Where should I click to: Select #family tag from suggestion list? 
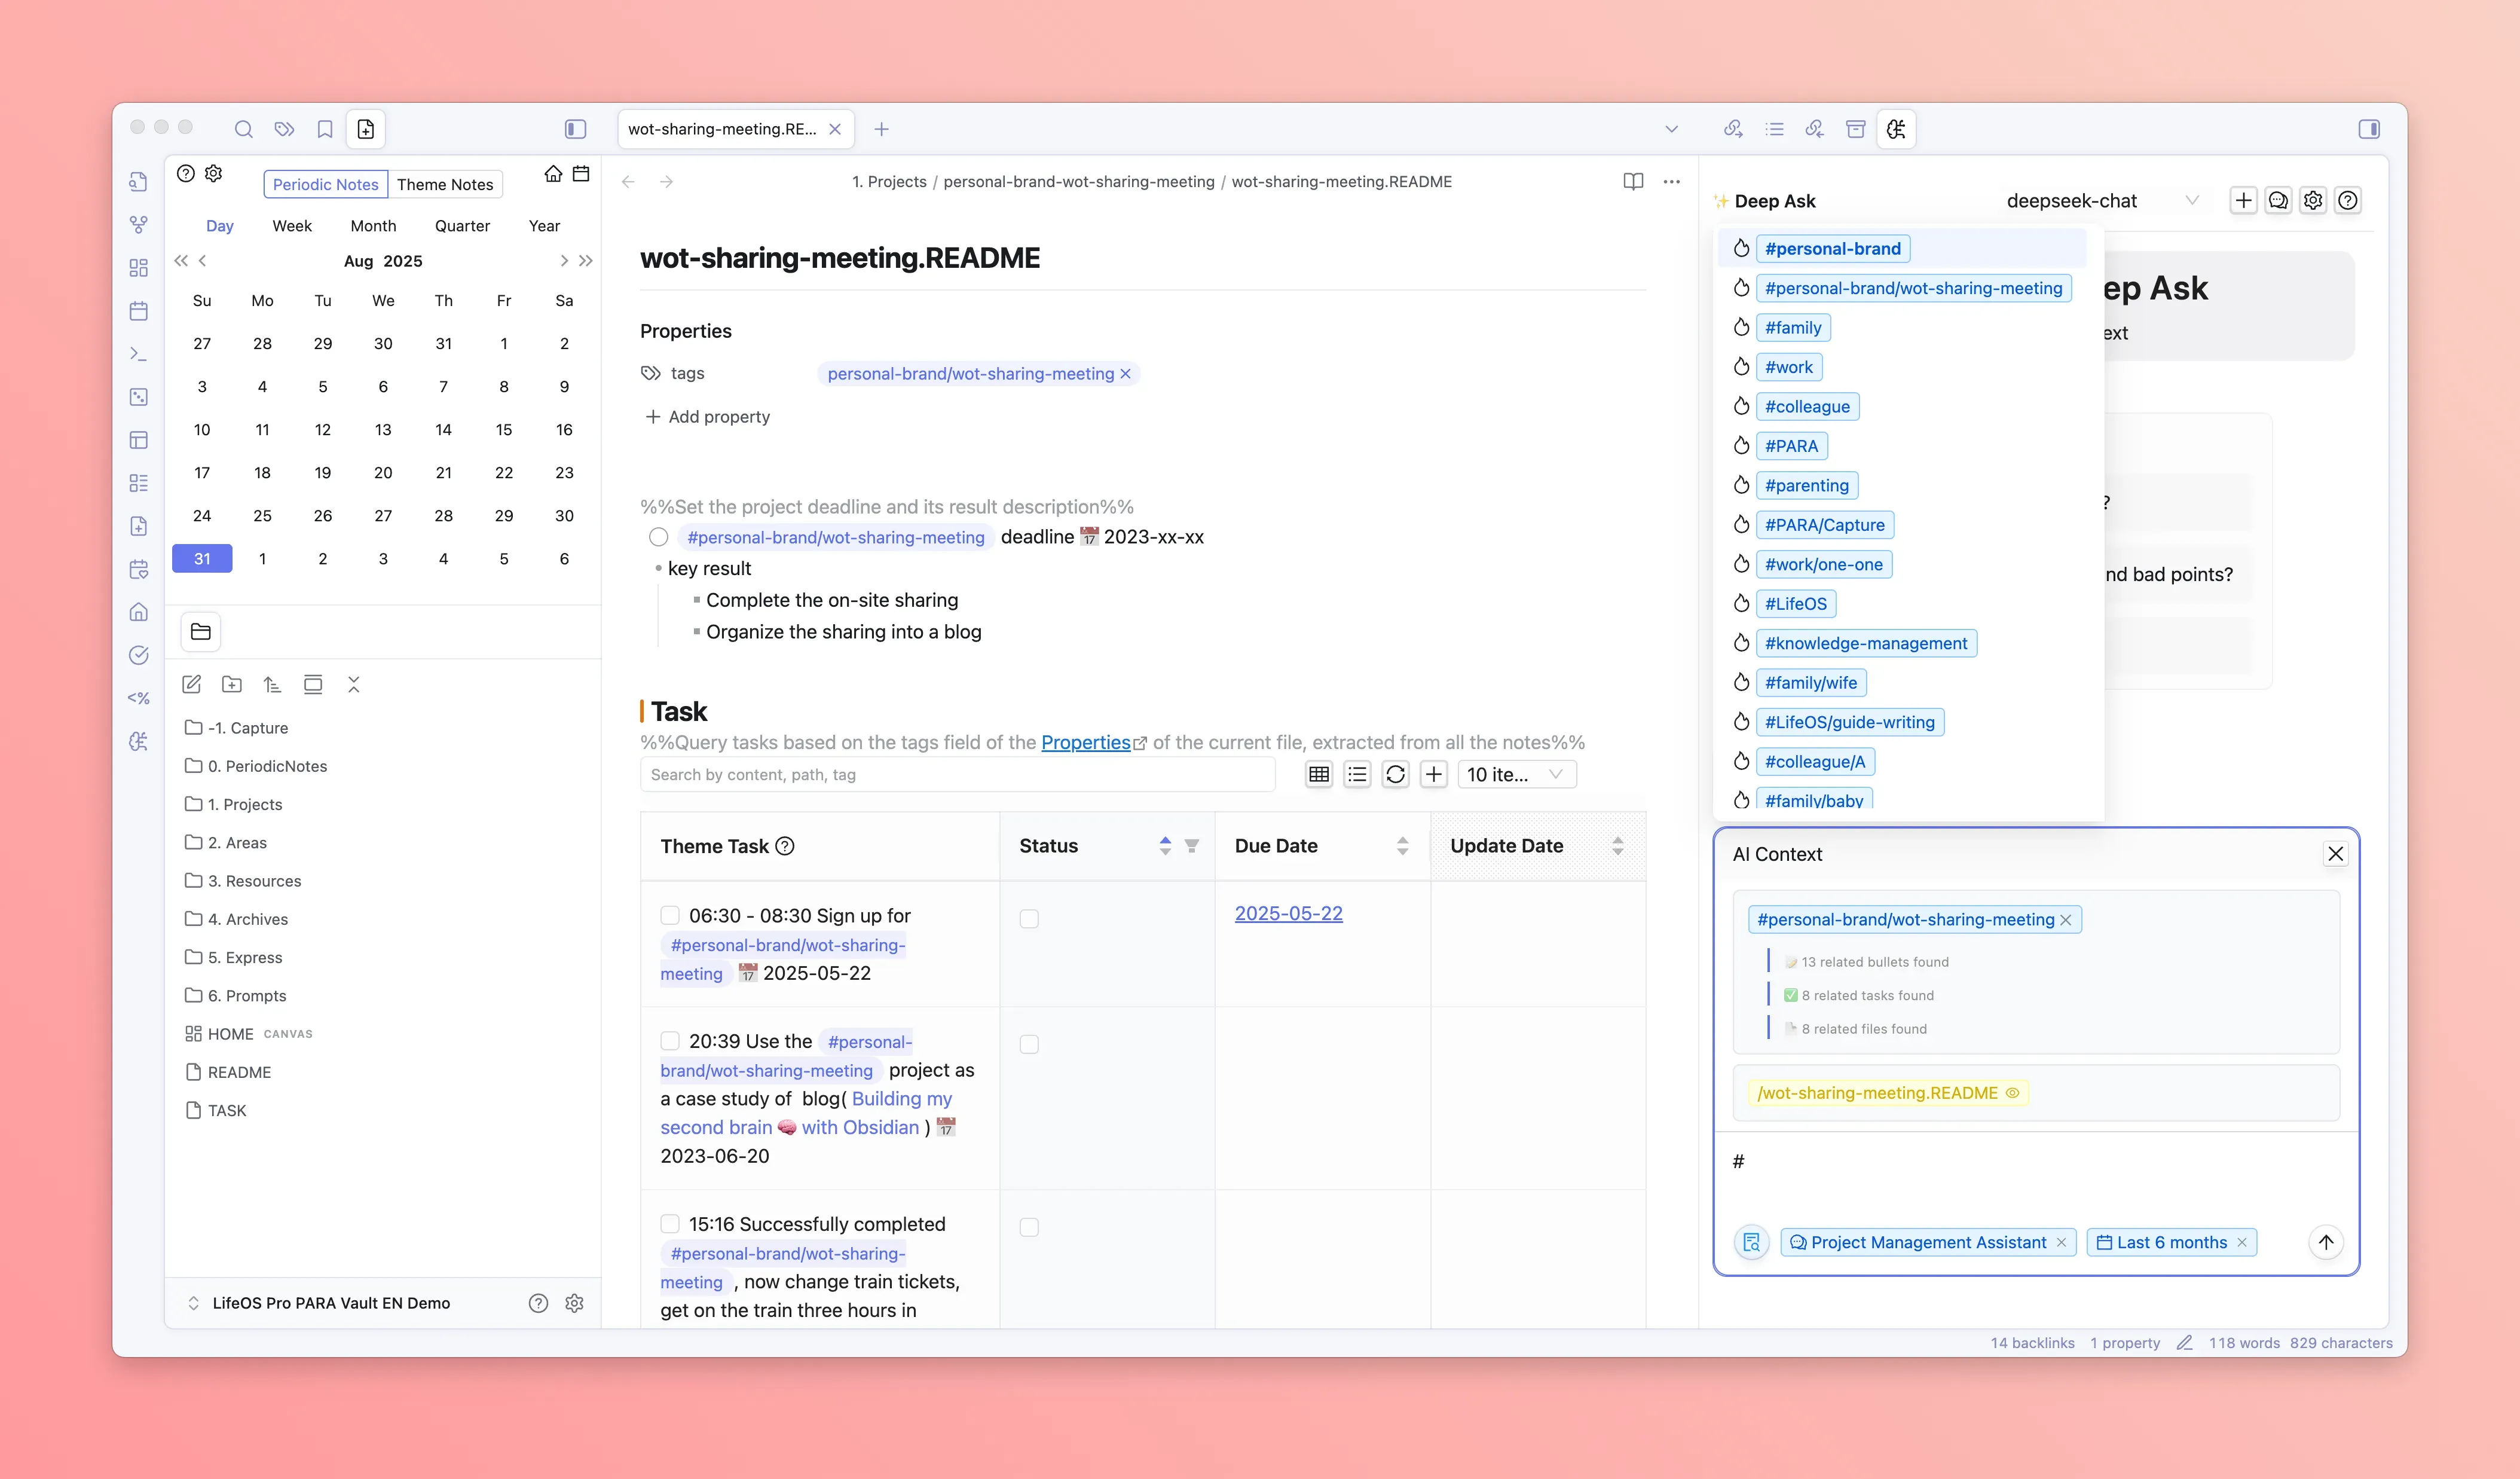click(1792, 327)
